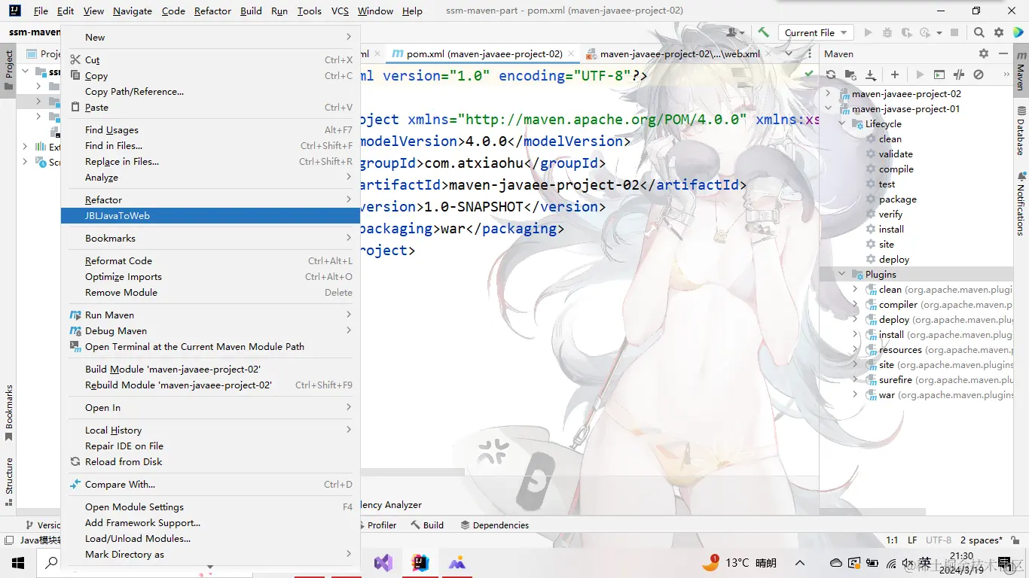Select the clean lifecycle goal

pos(890,139)
